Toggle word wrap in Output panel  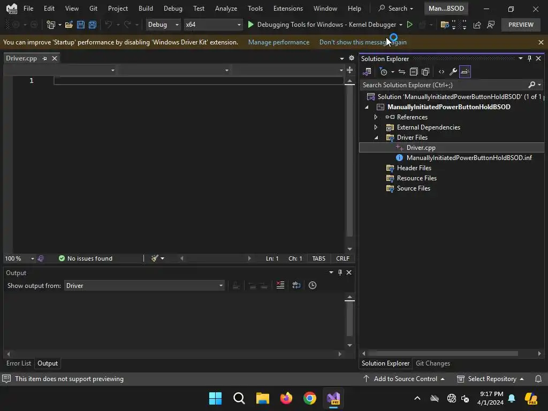(296, 285)
